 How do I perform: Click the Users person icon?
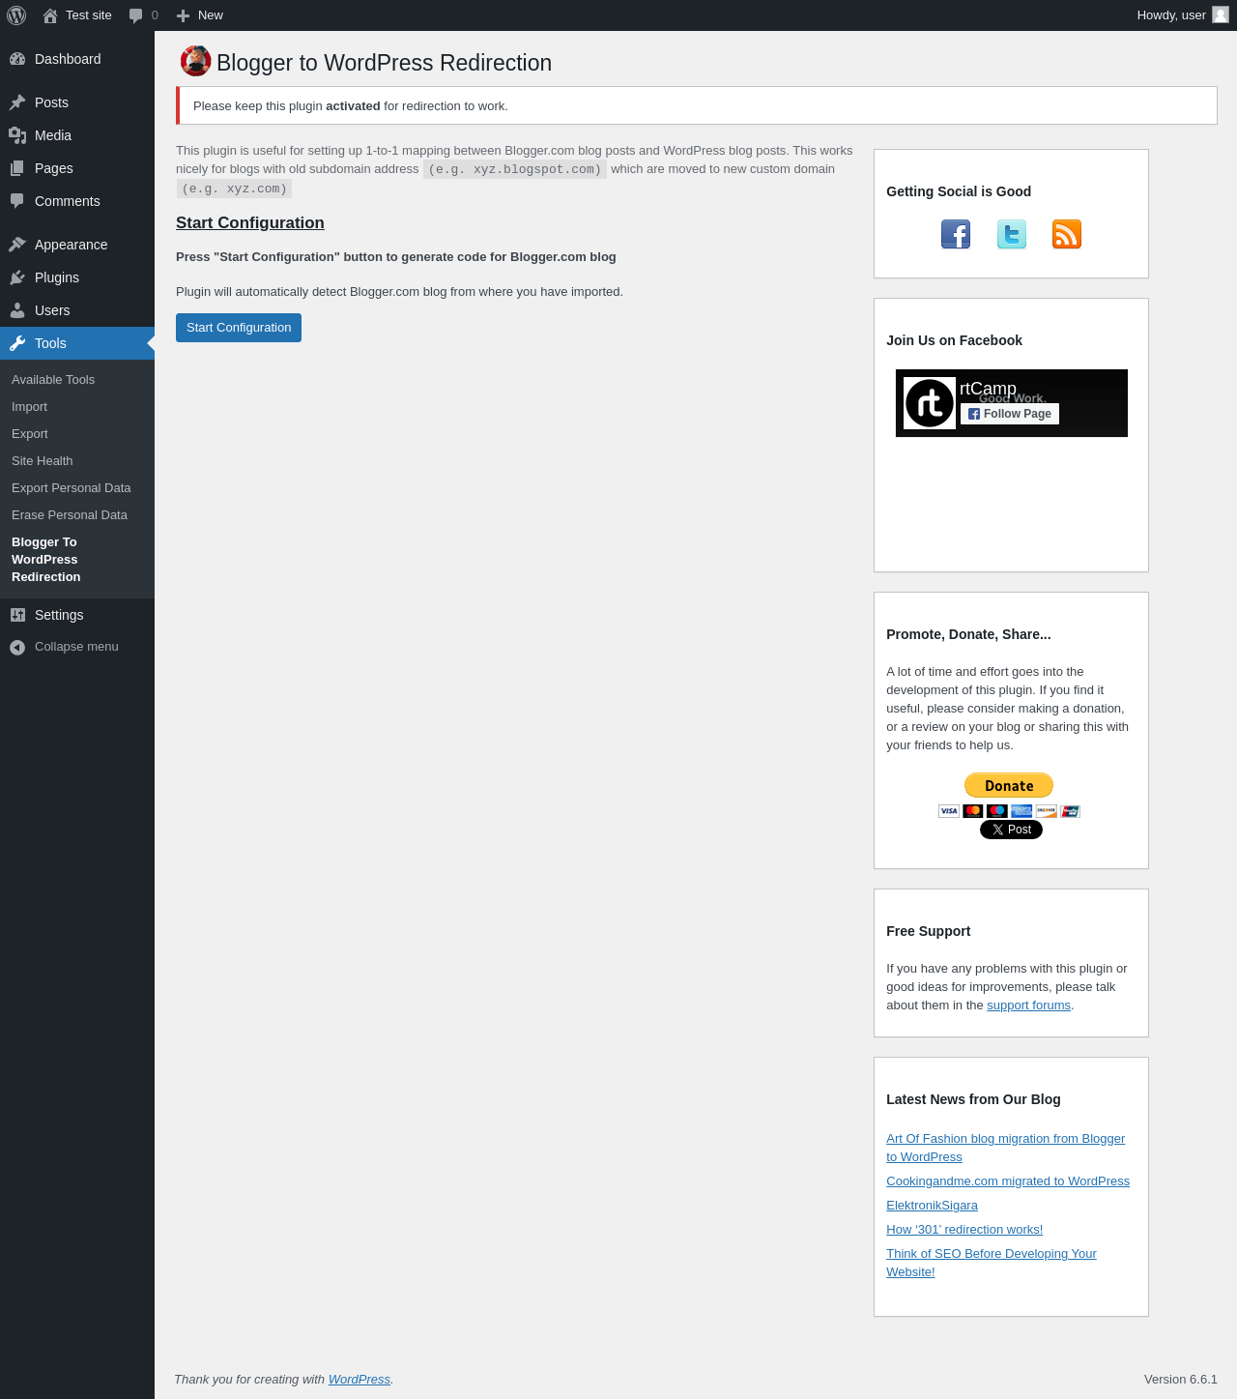(x=17, y=310)
